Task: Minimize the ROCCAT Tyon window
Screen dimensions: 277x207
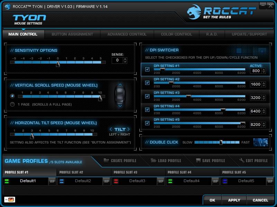Action: point(263,6)
